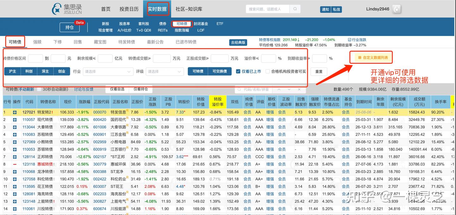Click the plus icon beside 小熊转债
This screenshot has width=456, height=215.
[15, 142]
